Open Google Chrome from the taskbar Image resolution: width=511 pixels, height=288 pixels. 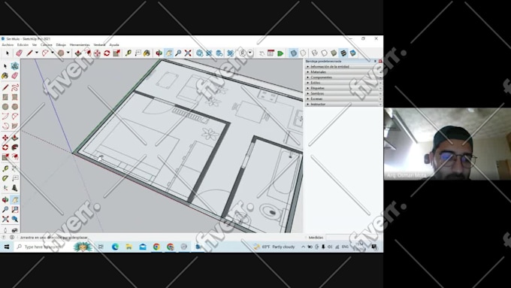[x=156, y=247]
